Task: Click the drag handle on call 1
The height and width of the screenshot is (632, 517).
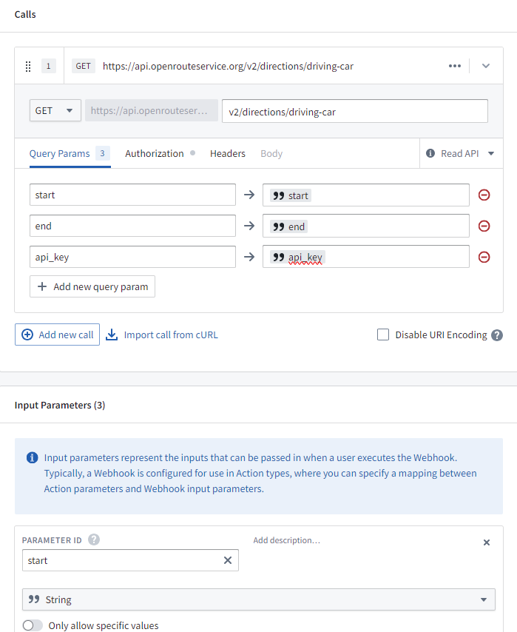Action: [x=28, y=67]
